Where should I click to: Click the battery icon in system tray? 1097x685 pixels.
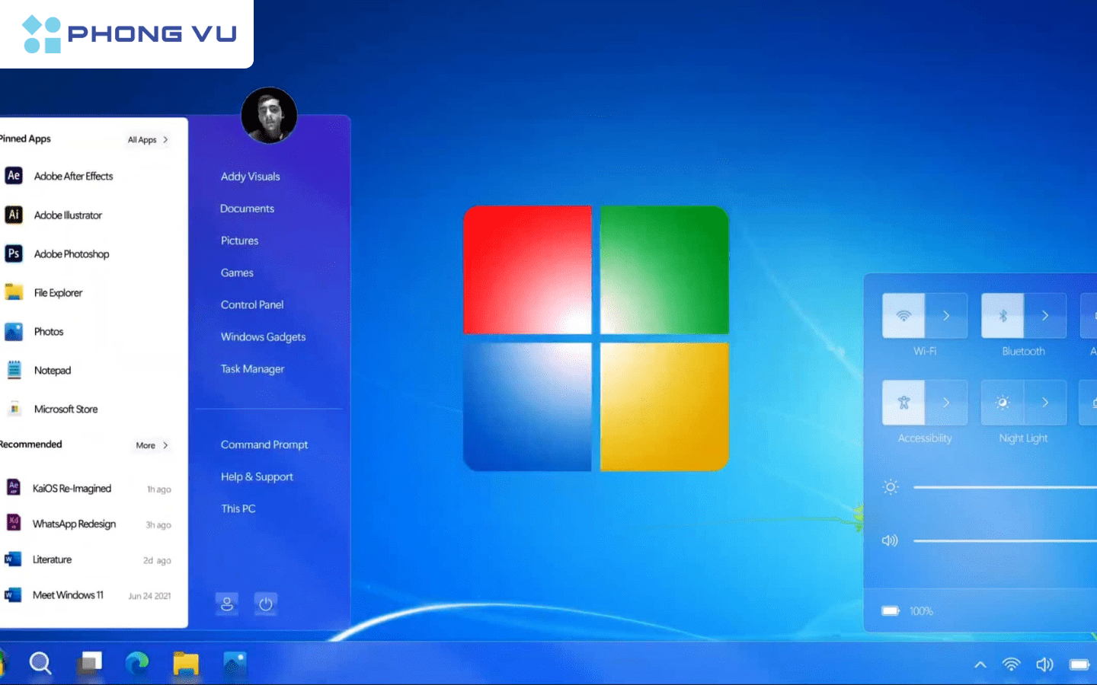pos(1079,664)
